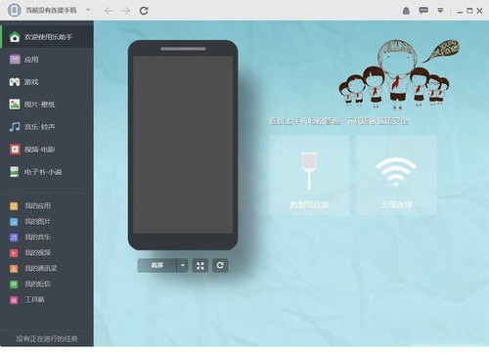Go to 欢迎使用乐助手 home tab

(x=47, y=37)
